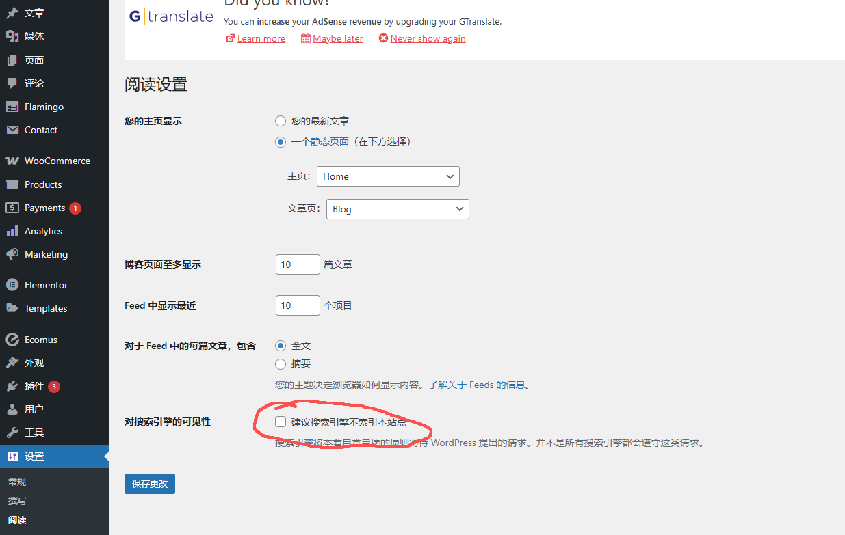Click the 博客页面至多显示 number field
Screen dimensions: 845x535
[297, 264]
